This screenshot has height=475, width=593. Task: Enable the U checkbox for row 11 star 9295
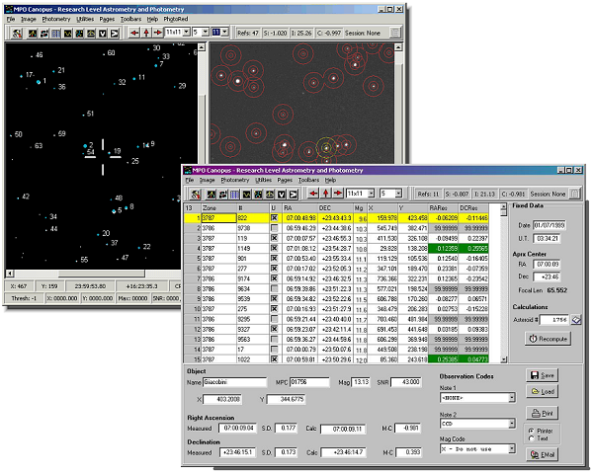(x=275, y=319)
